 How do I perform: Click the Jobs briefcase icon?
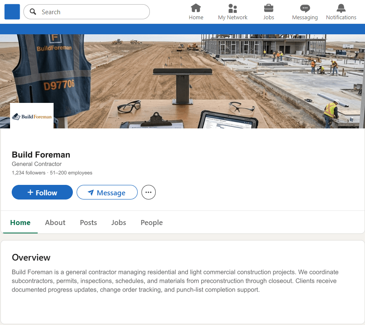pyautogui.click(x=268, y=8)
